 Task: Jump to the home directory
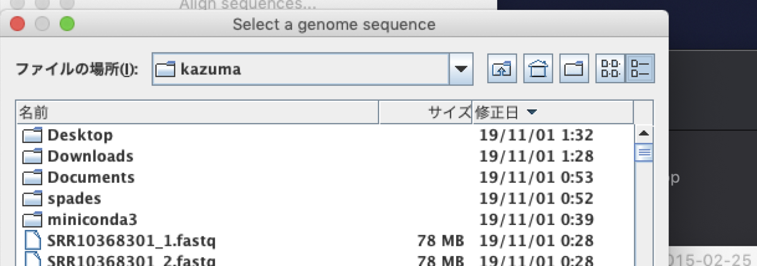click(537, 69)
